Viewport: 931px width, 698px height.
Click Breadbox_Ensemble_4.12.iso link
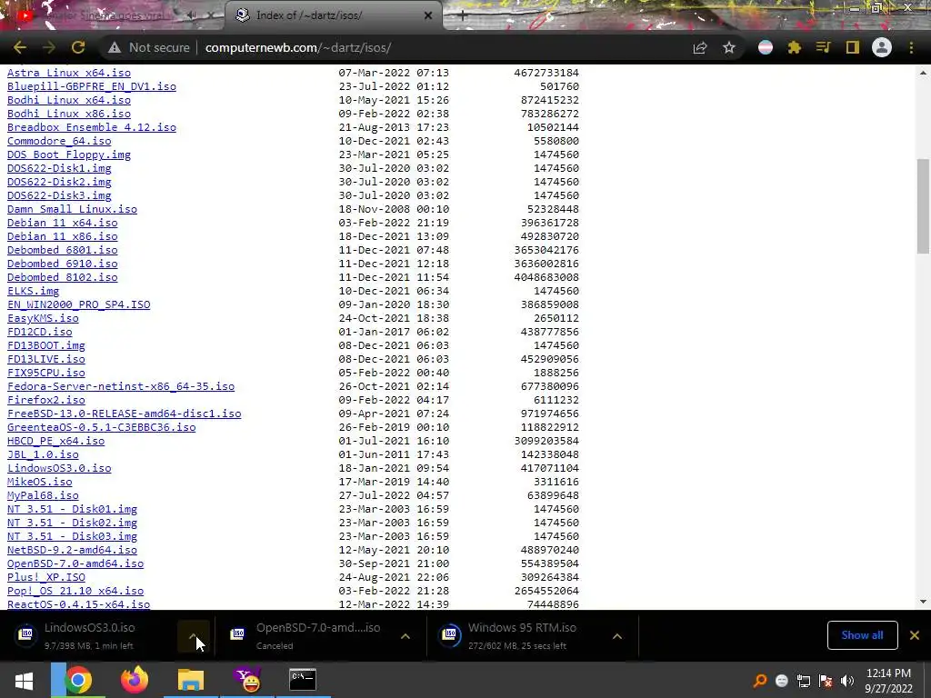tap(92, 127)
